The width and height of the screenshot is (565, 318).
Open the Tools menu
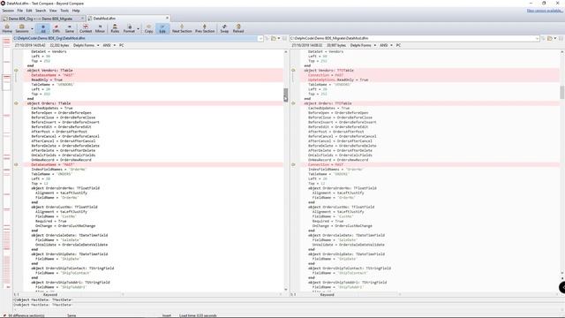coord(64,11)
